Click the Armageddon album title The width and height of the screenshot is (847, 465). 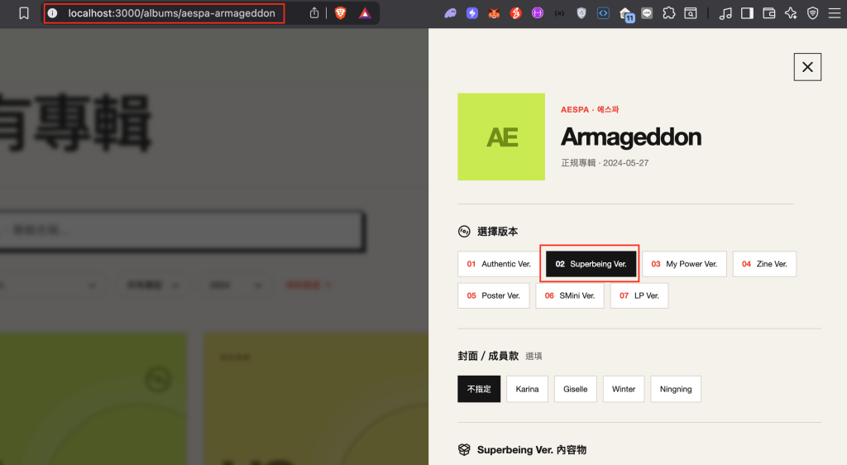tap(631, 137)
